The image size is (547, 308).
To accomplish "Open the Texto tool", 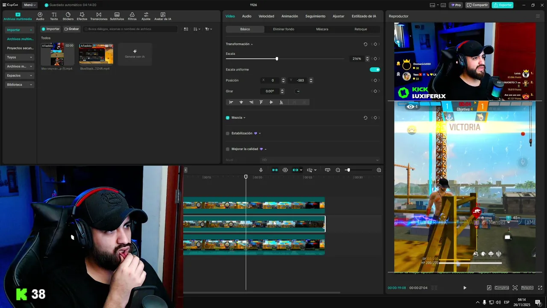I will coord(54,16).
